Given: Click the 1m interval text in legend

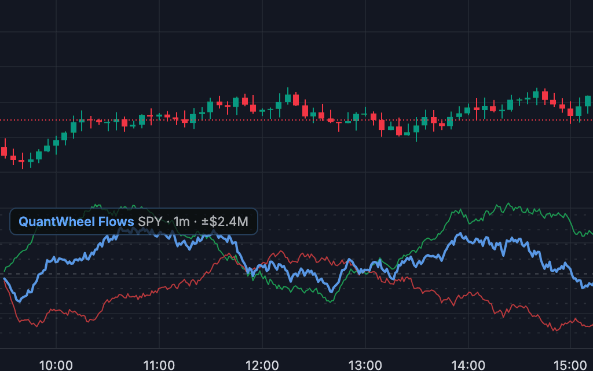Looking at the screenshot, I should (181, 221).
